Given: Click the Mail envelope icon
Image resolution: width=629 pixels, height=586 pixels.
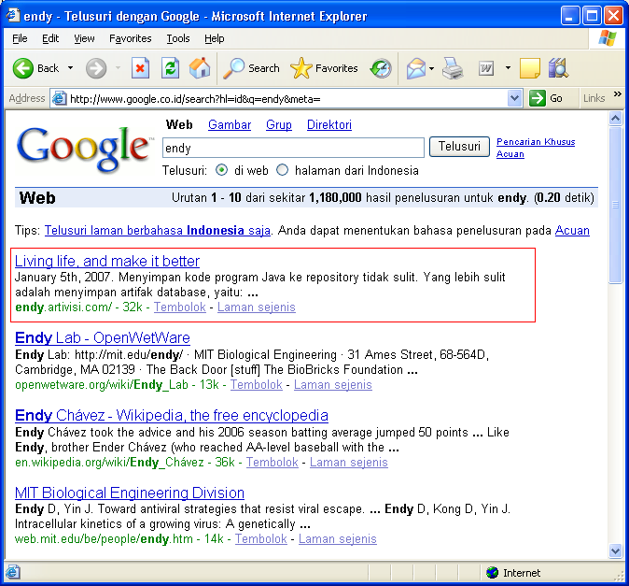Looking at the screenshot, I should tap(416, 68).
